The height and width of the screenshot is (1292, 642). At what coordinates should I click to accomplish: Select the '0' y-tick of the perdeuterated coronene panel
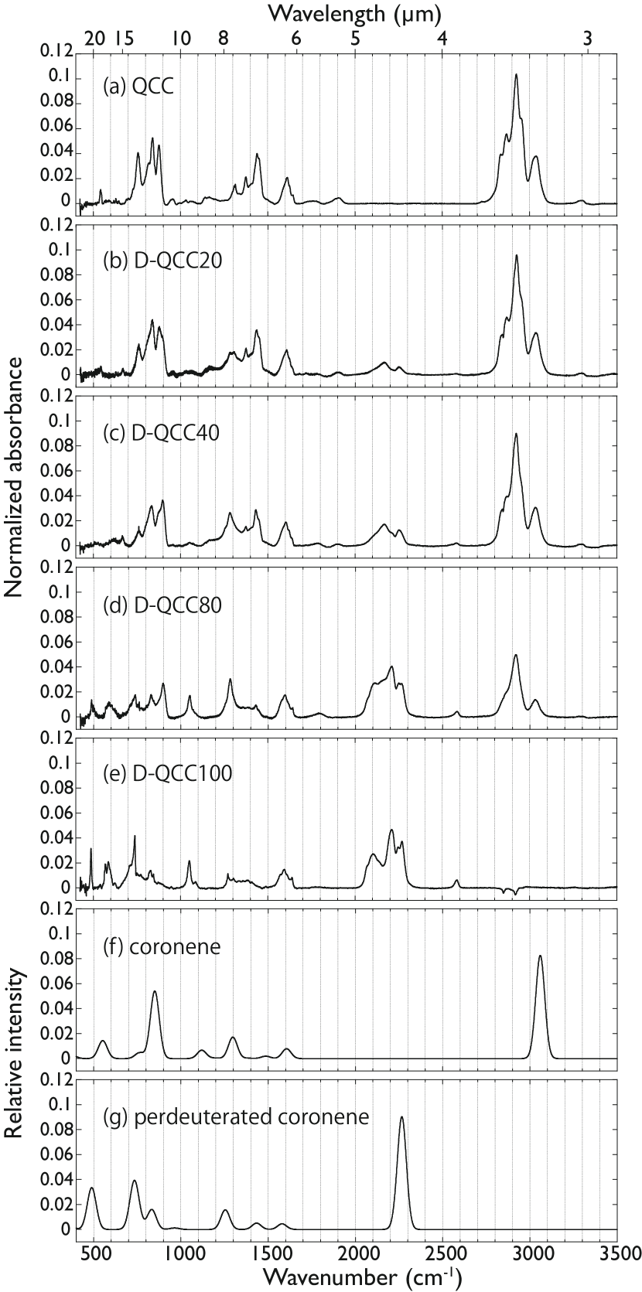(66, 1229)
